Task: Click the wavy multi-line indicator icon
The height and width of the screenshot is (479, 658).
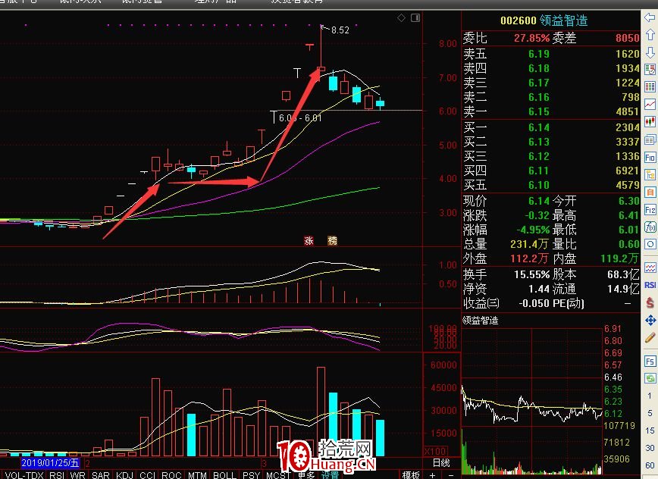Action: point(650,268)
